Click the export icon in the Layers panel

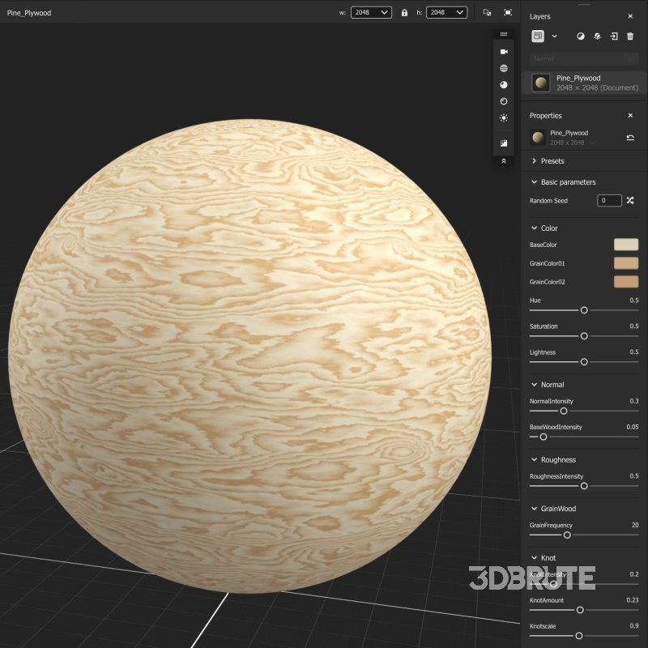coord(614,36)
